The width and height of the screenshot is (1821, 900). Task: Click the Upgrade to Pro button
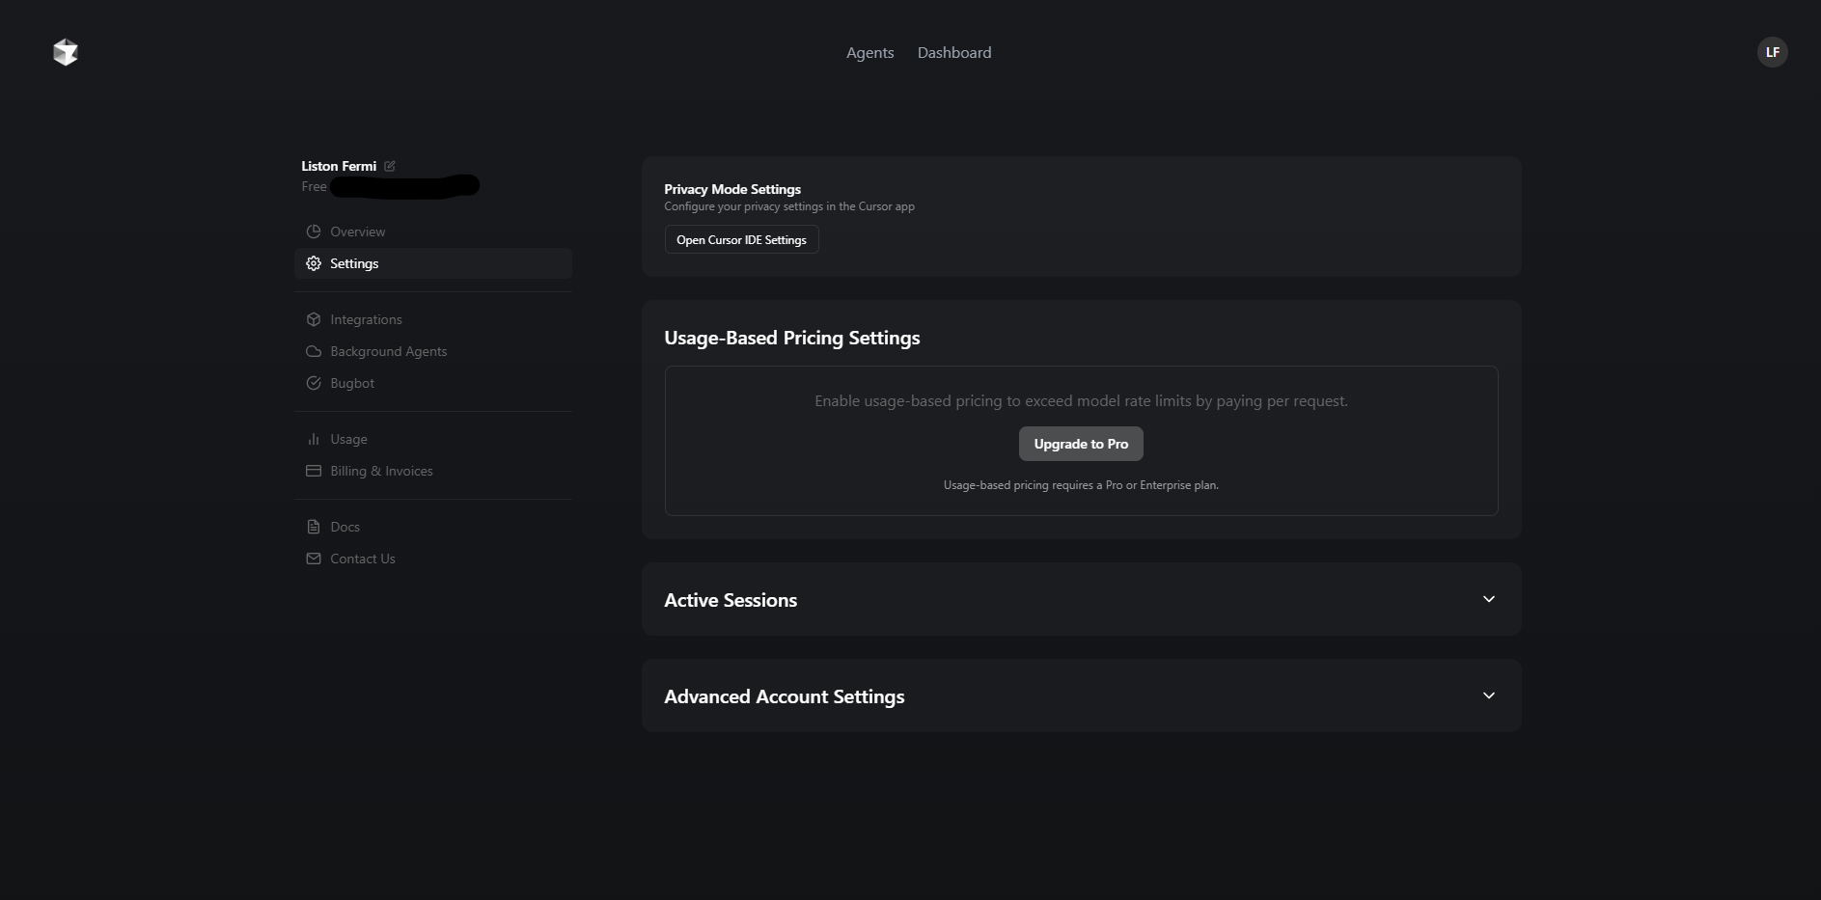[x=1081, y=444]
